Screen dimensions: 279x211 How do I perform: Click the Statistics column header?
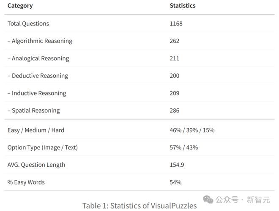pos(183,6)
